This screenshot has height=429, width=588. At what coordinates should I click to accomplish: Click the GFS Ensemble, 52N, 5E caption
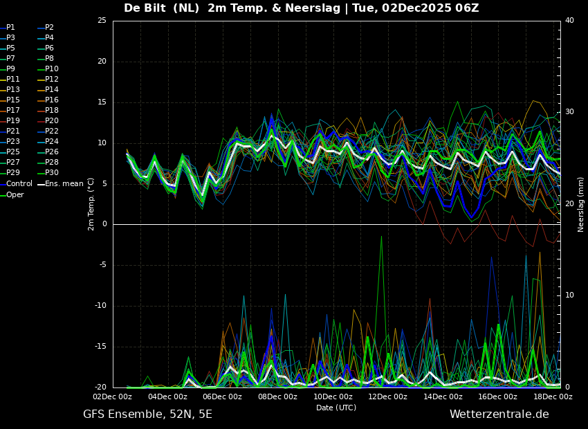[147, 414]
